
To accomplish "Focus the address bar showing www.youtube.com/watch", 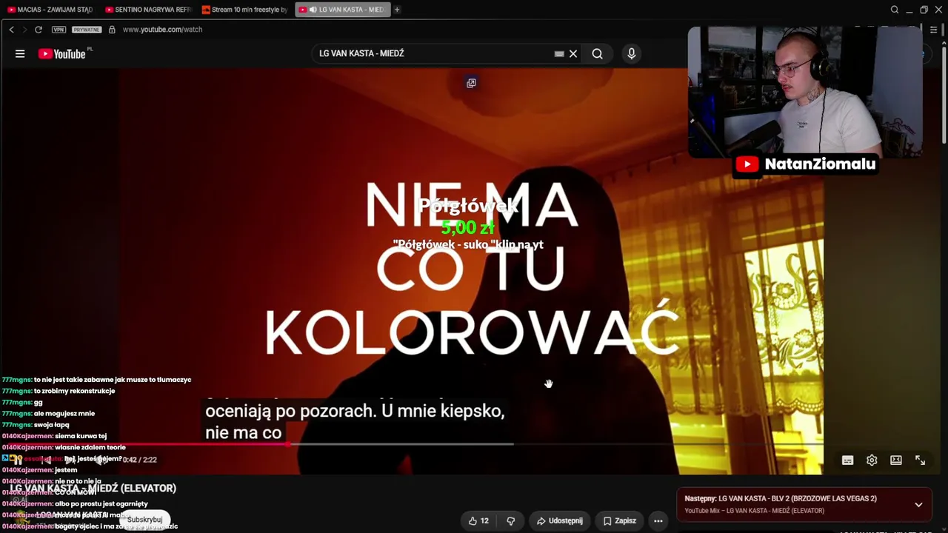I will [162, 30].
